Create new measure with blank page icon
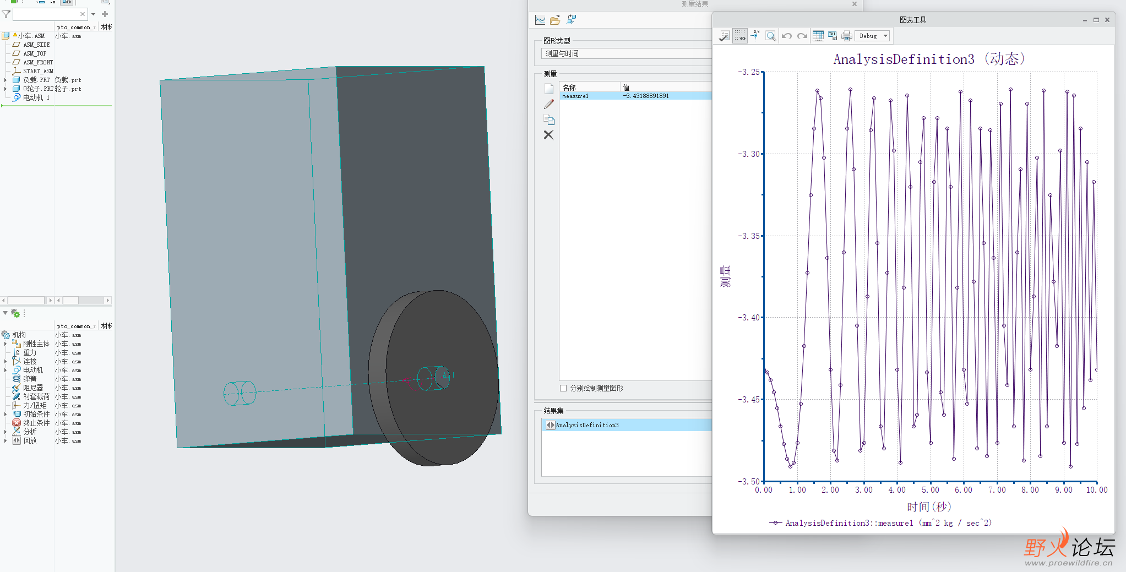Viewport: 1126px width, 572px height. point(549,89)
